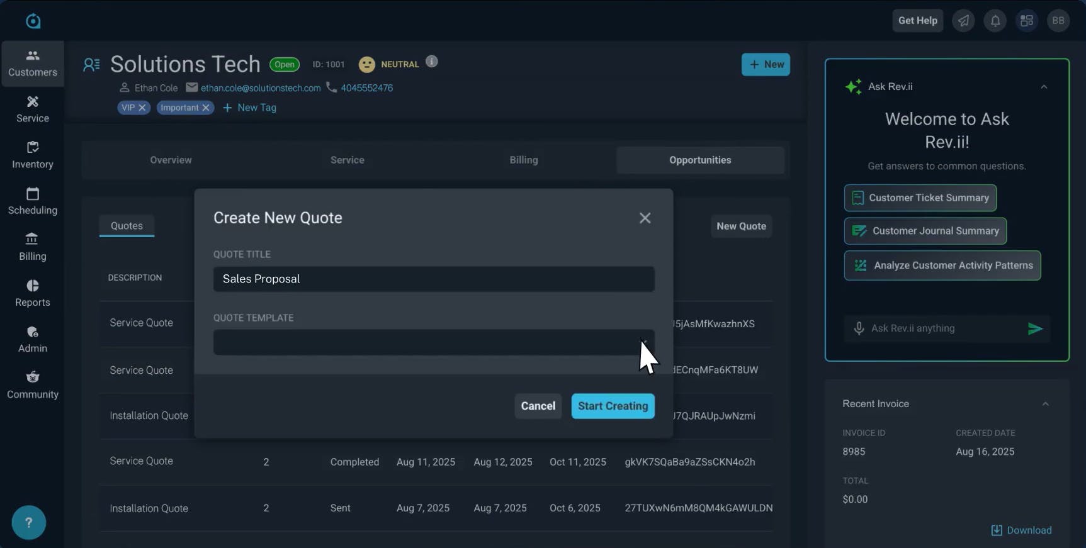
Task: Remove the Important tag
Action: click(206, 108)
